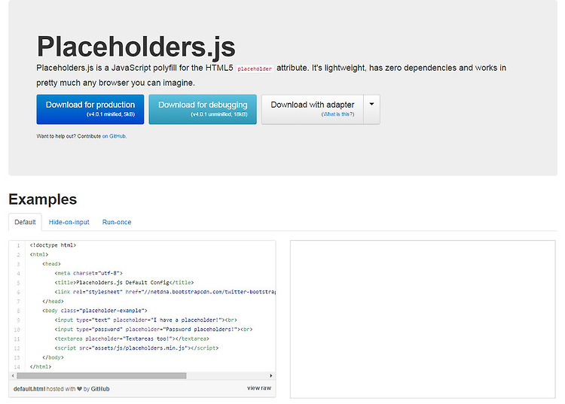
Task: Open the default.html gist link
Action: 29,389
